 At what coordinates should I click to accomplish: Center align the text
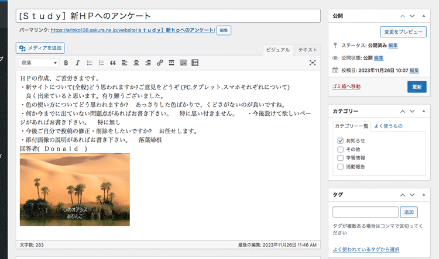136,63
